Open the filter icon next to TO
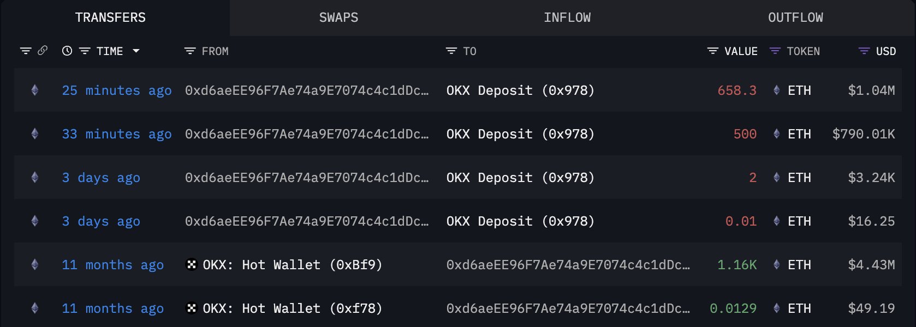 click(451, 51)
